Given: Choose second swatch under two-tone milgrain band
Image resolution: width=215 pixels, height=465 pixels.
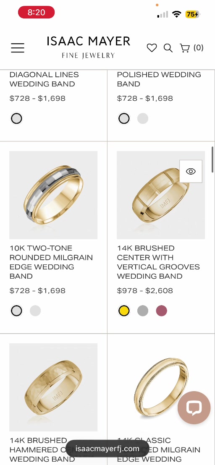Looking at the screenshot, I should pyautogui.click(x=35, y=311).
